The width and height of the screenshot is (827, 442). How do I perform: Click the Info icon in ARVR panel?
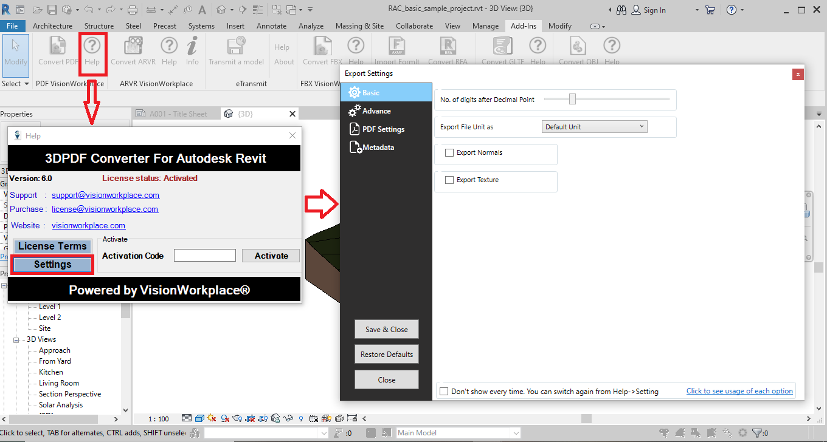click(x=192, y=46)
